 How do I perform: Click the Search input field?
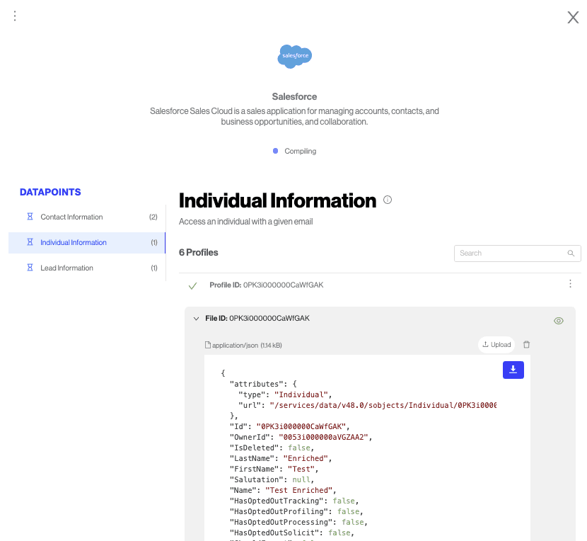click(x=509, y=254)
